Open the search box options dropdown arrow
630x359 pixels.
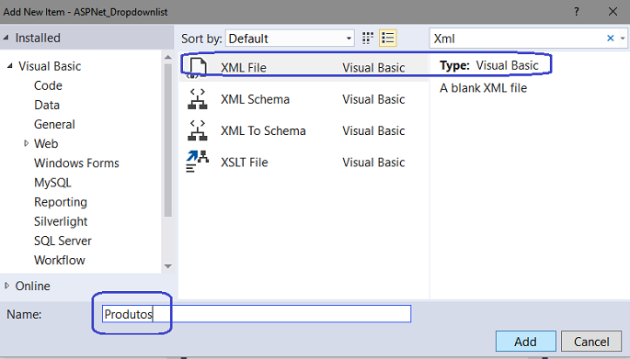coord(623,39)
